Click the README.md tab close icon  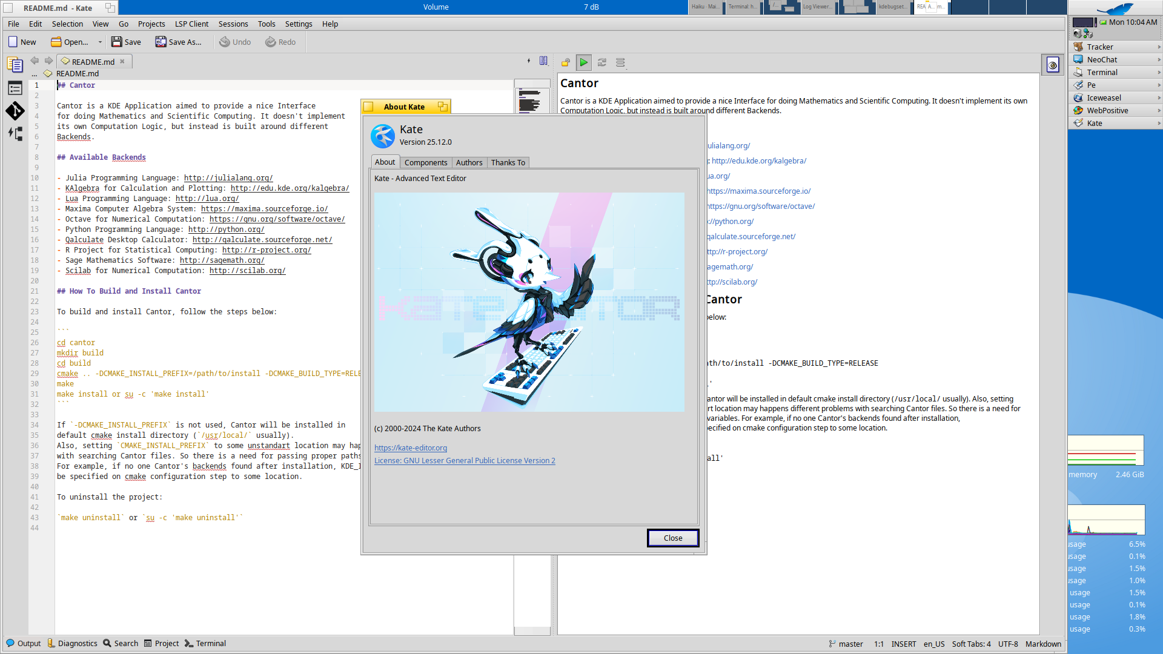point(122,62)
